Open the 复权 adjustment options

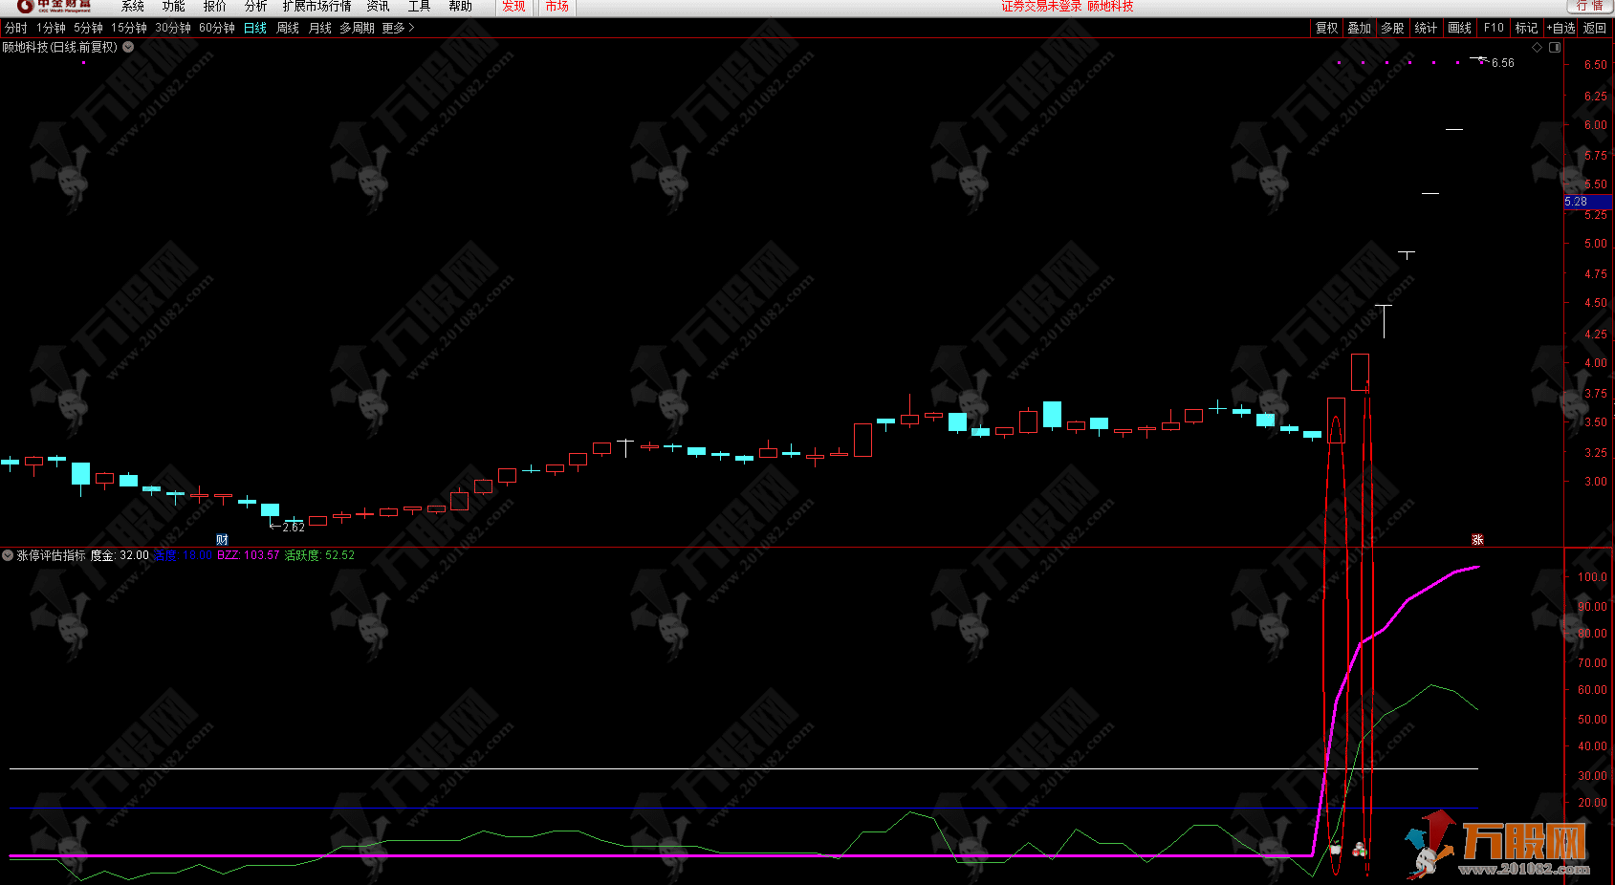[1326, 28]
